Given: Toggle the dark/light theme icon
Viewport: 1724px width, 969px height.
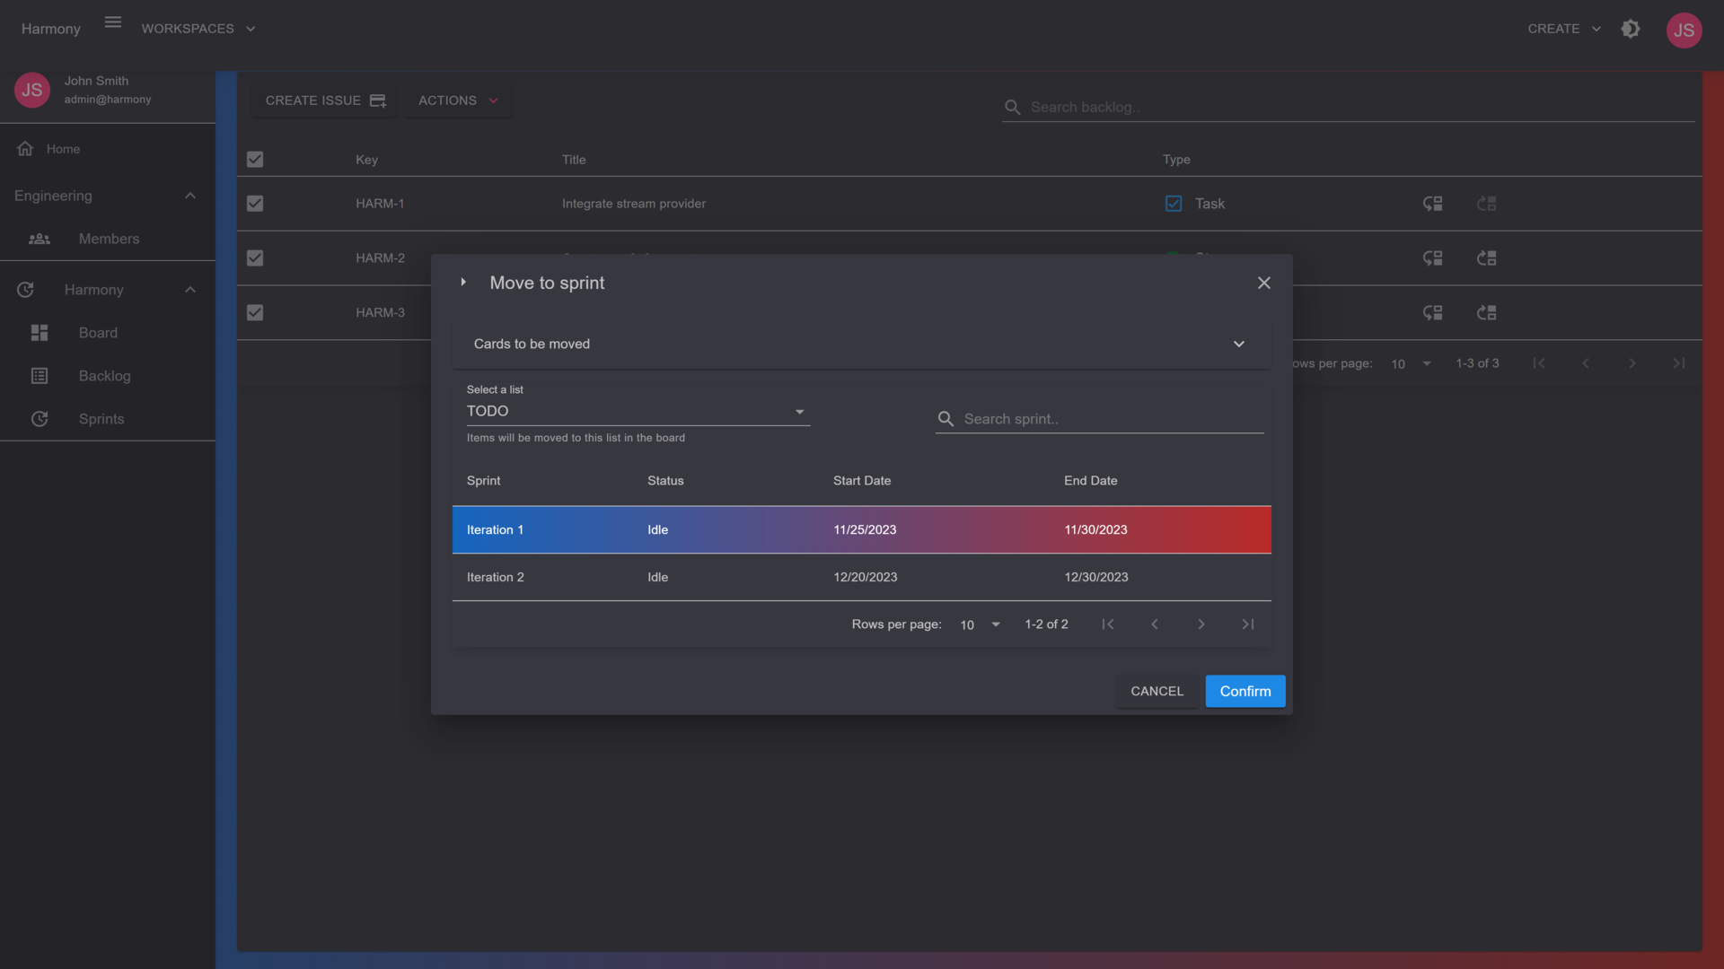Looking at the screenshot, I should coord(1631,29).
